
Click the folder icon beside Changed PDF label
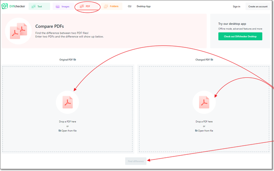tap(211, 60)
